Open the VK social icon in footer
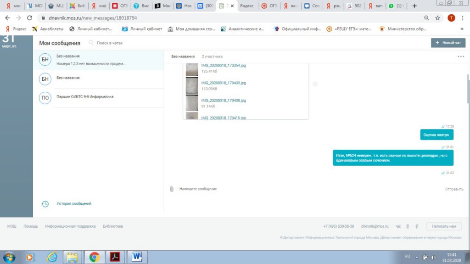This screenshot has height=264, width=470. [398, 226]
